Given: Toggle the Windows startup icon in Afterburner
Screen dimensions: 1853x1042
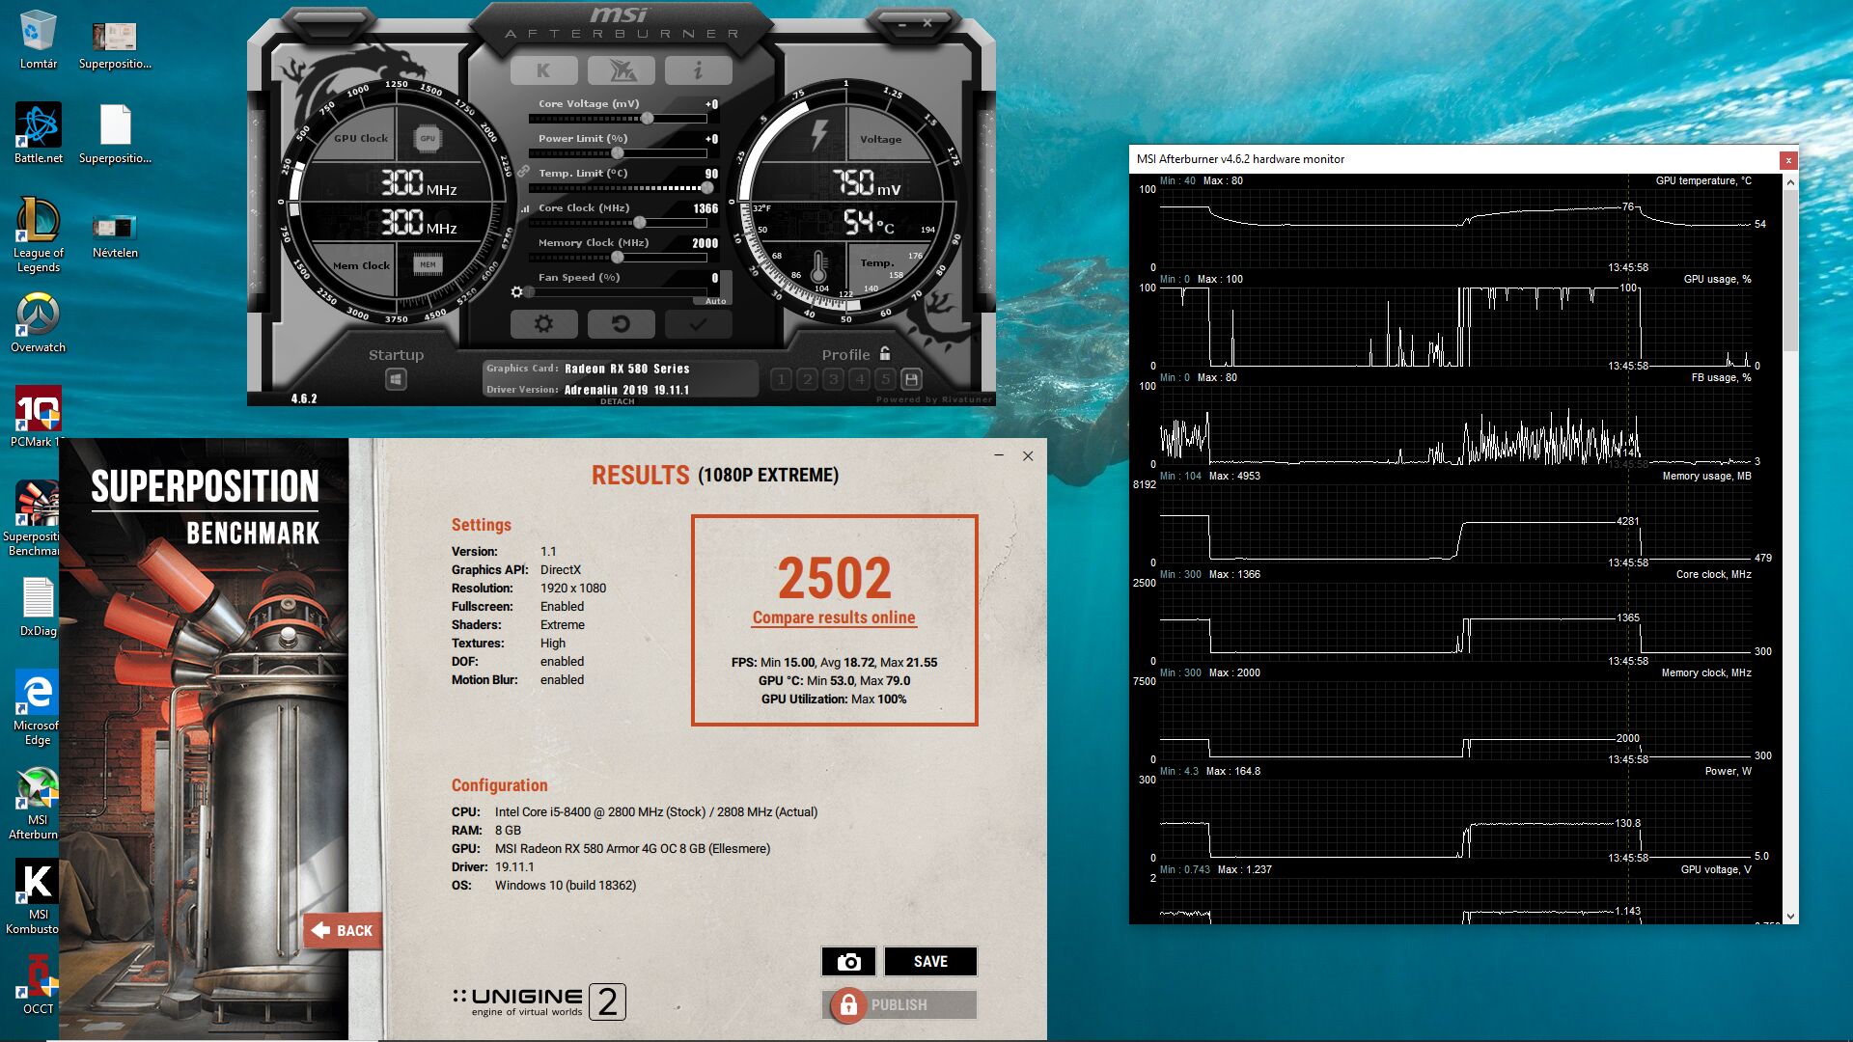Looking at the screenshot, I should [x=396, y=380].
